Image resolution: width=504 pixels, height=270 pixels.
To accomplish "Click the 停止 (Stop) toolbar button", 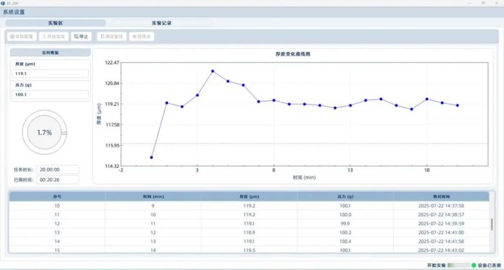I will click(x=81, y=37).
